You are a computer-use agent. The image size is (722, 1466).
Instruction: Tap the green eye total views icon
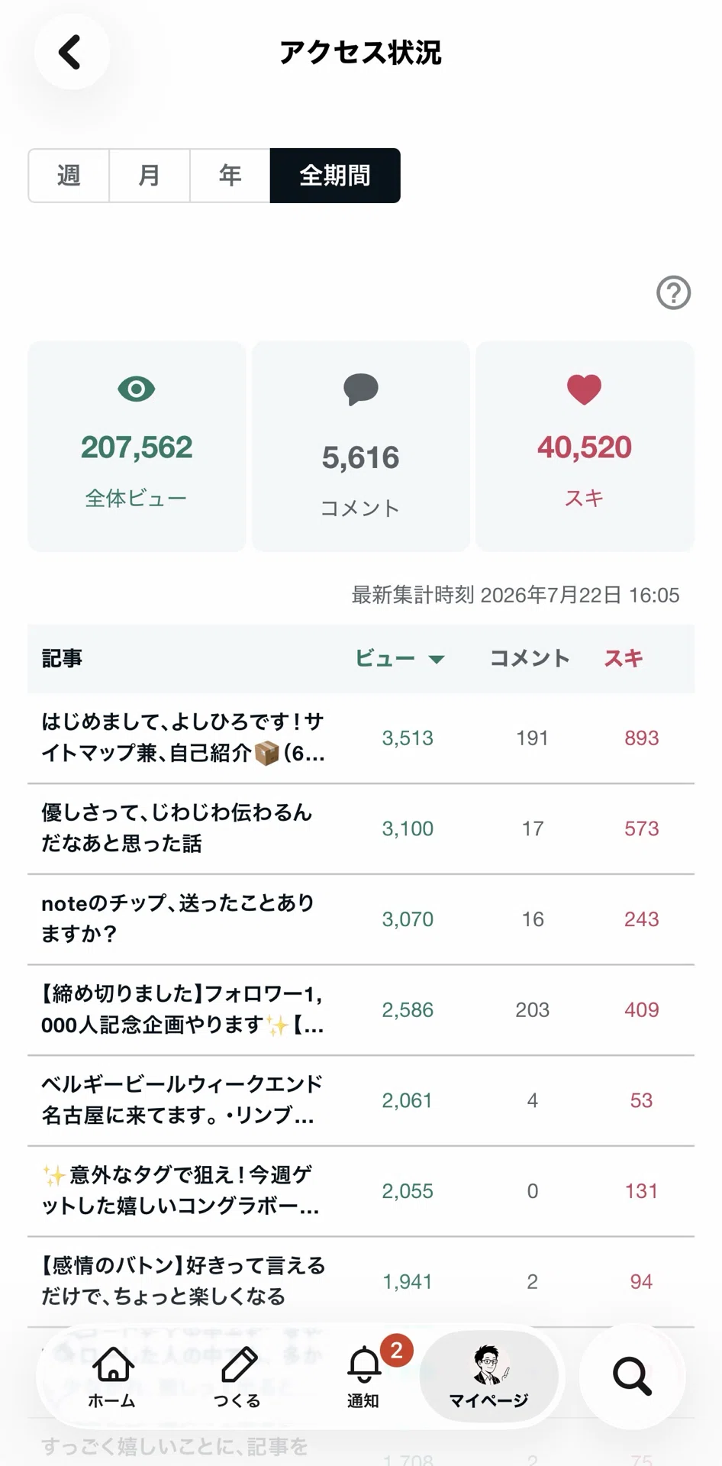[x=137, y=389]
